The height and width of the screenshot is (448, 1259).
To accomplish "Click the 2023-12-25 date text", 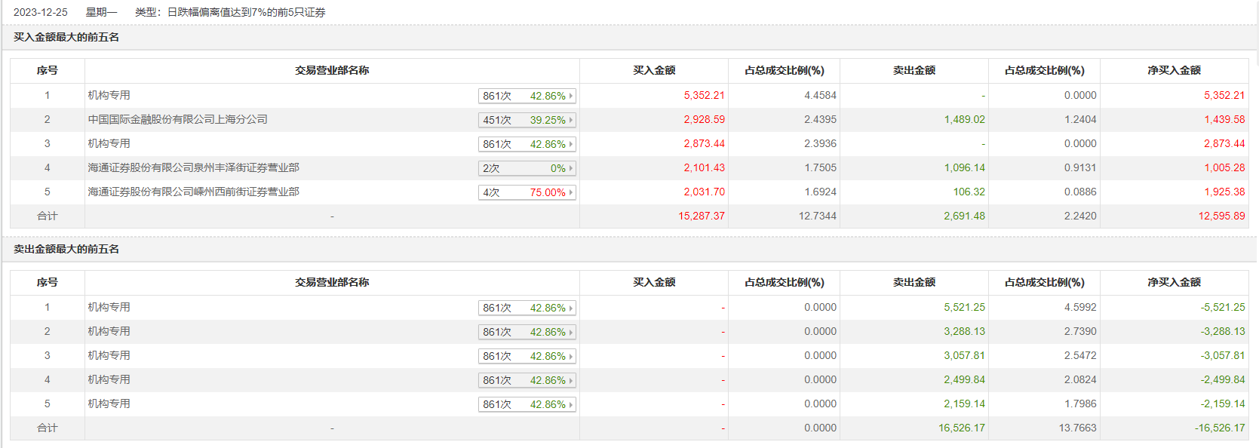I will click(x=41, y=12).
